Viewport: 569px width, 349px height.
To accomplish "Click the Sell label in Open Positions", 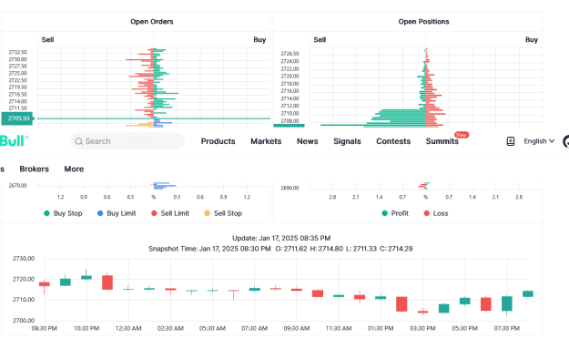I will click(x=320, y=39).
